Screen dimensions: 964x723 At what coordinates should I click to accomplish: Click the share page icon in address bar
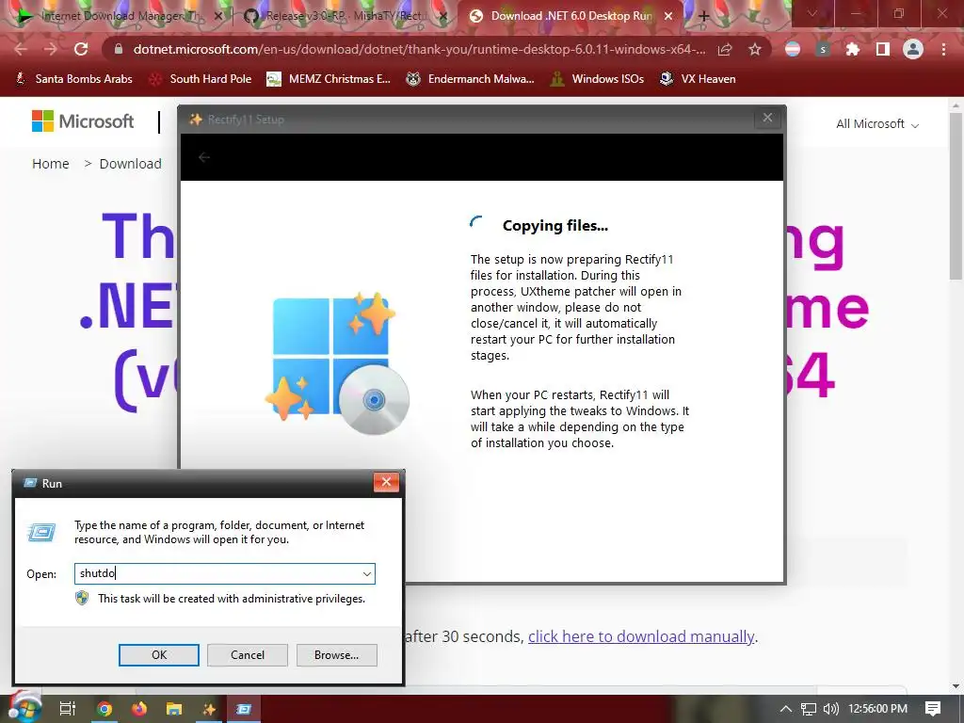[725, 49]
